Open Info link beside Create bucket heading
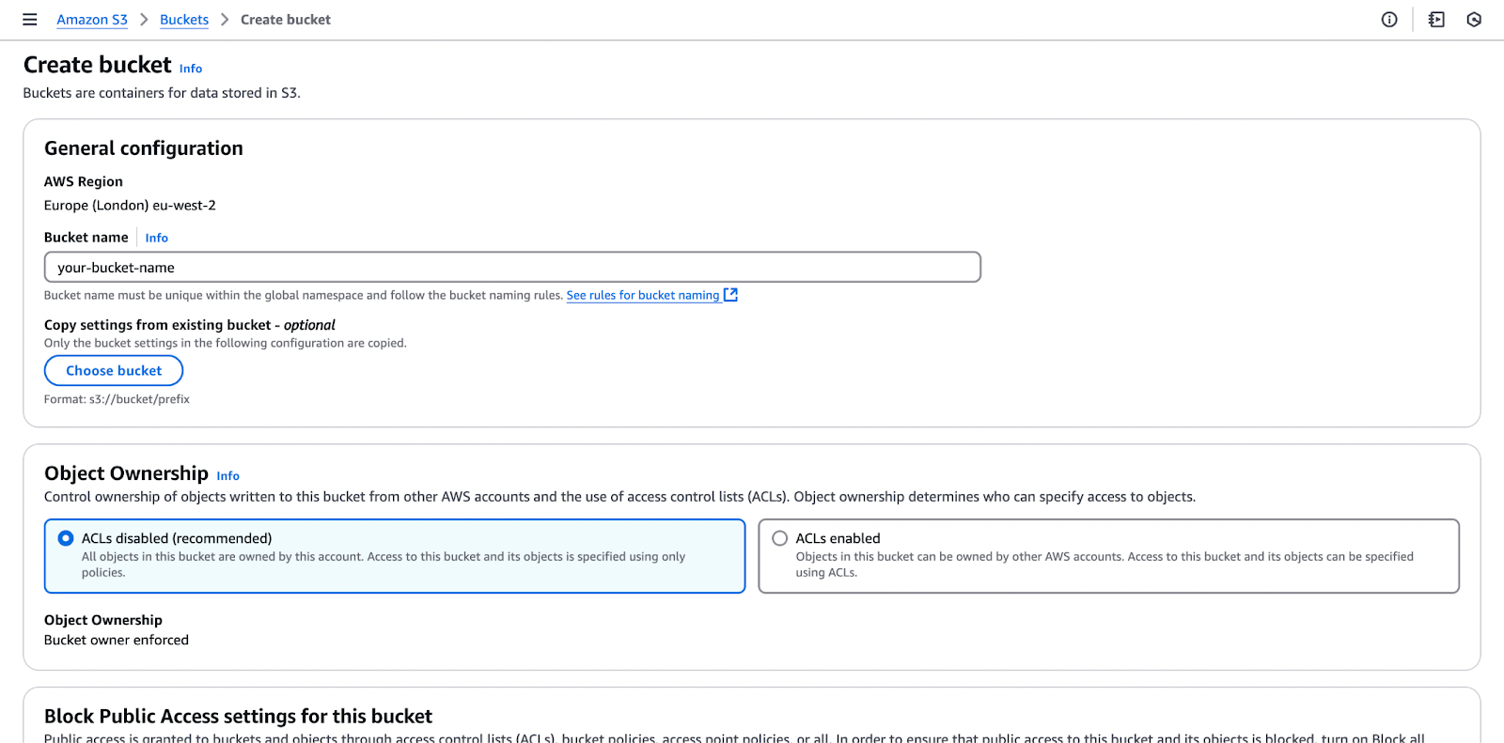 pyautogui.click(x=191, y=69)
